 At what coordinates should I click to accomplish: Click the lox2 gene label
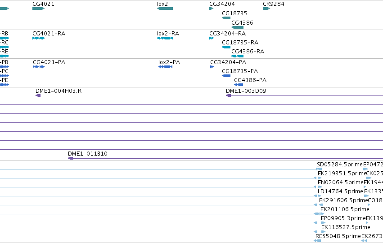(162, 4)
